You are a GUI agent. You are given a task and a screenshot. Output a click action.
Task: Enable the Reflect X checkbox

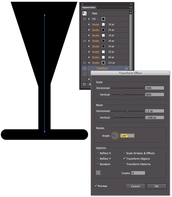[97, 153]
